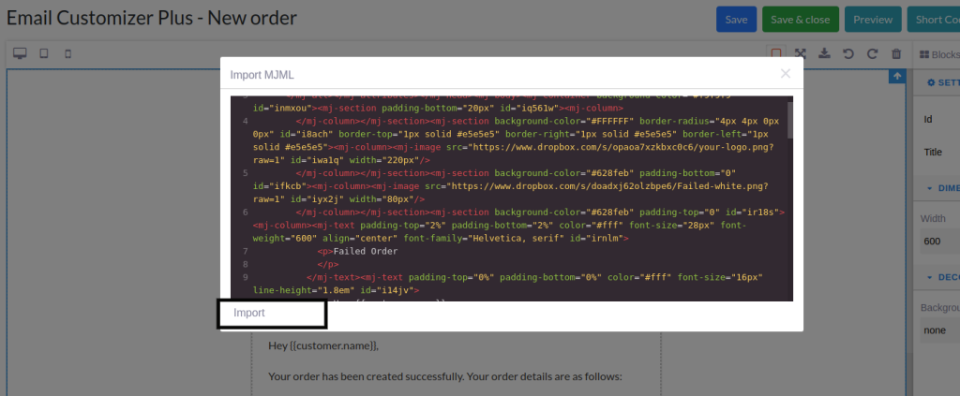
Task: Click the import/download MJML toolbar icon
Action: [824, 53]
